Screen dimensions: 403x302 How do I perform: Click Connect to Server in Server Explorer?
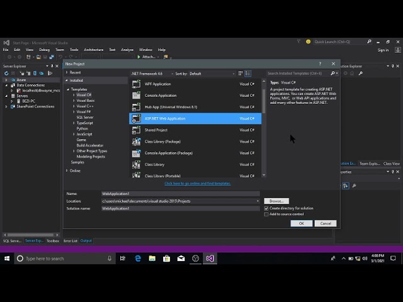pos(28,74)
